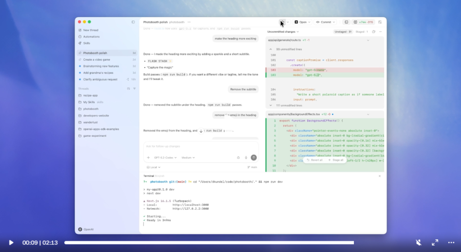Toggle the sidebar collapse icon

pyautogui.click(x=133, y=22)
